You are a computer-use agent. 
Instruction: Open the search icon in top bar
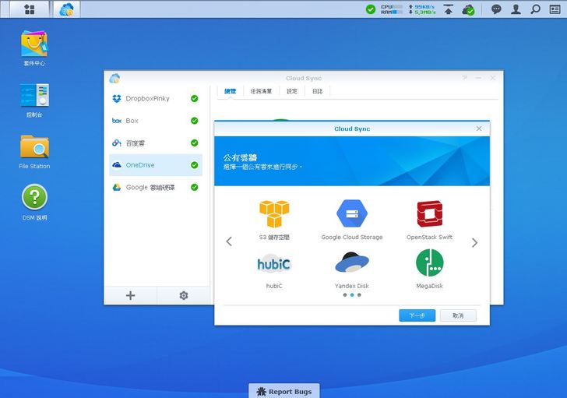click(x=535, y=9)
